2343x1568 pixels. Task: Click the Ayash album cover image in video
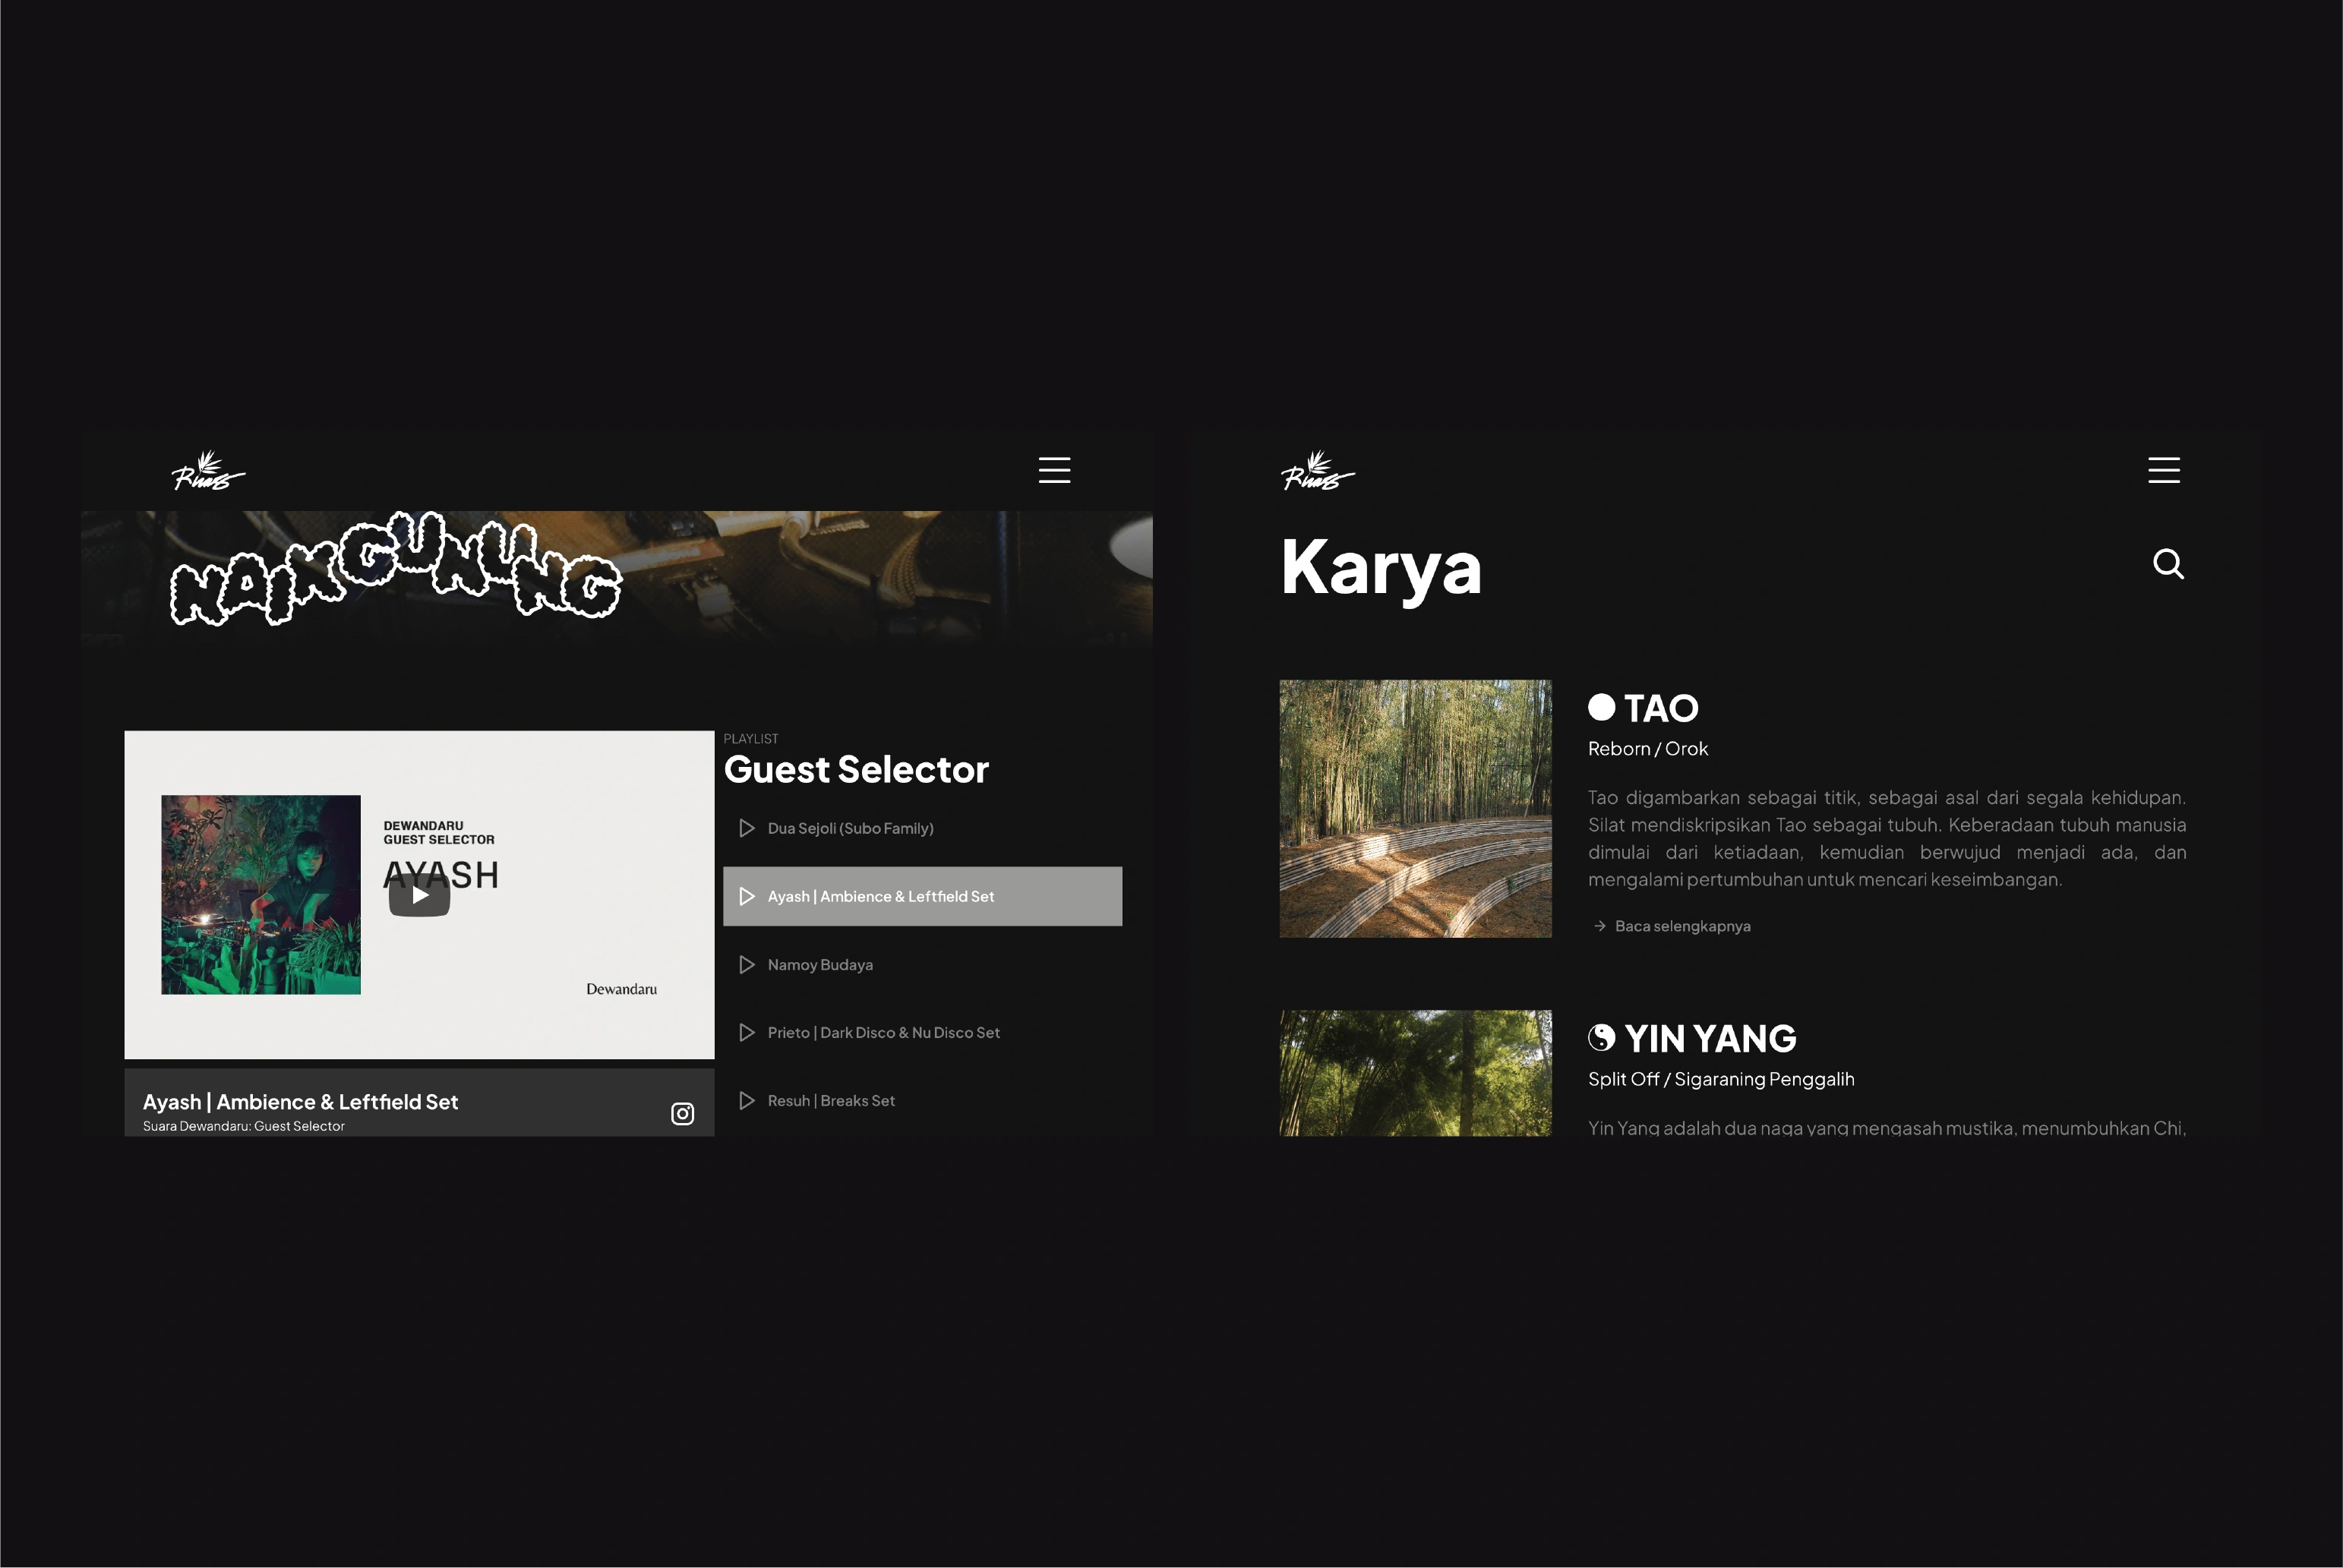(261, 894)
